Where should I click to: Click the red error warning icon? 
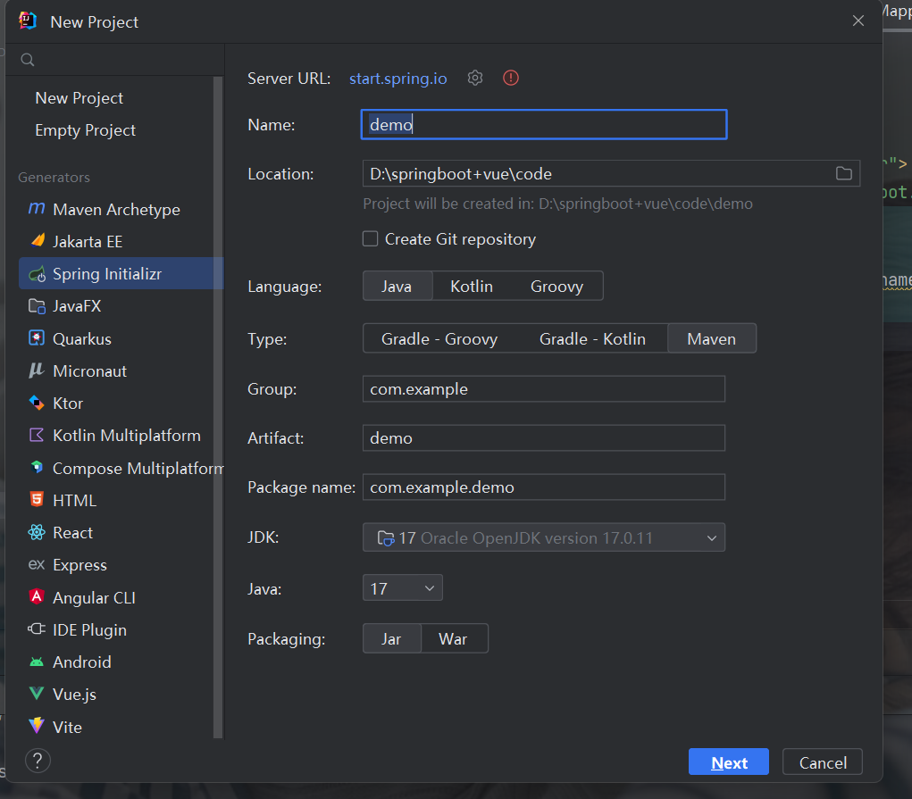click(x=511, y=78)
